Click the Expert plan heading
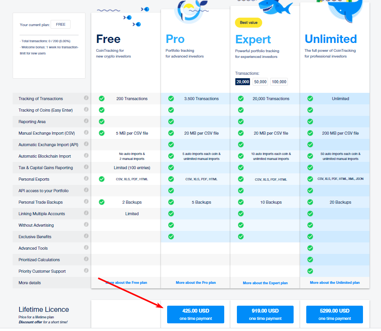The width and height of the screenshot is (381, 331). point(253,40)
